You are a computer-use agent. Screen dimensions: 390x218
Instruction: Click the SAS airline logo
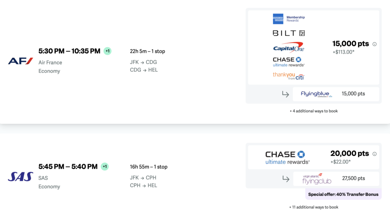point(21,177)
